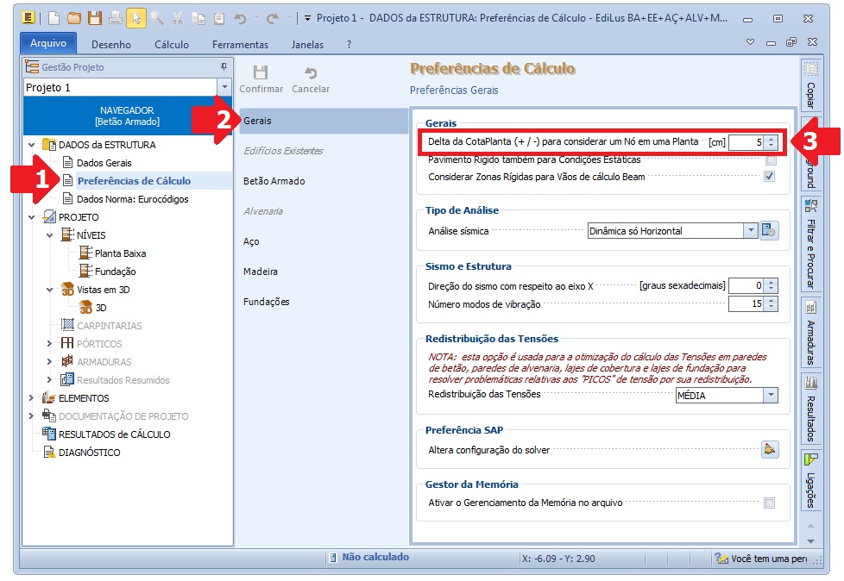
Task: Open the Janelas menu
Action: [x=307, y=45]
